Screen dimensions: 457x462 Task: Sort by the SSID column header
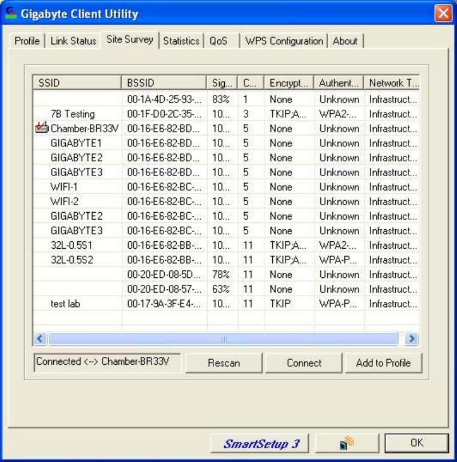[x=77, y=83]
